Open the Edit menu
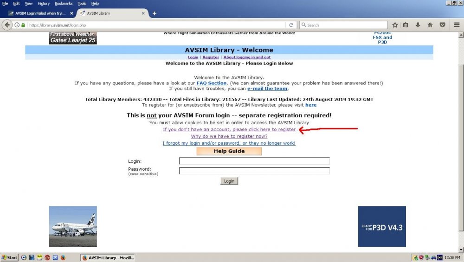Viewport: 464px width, 262px height. [16, 4]
